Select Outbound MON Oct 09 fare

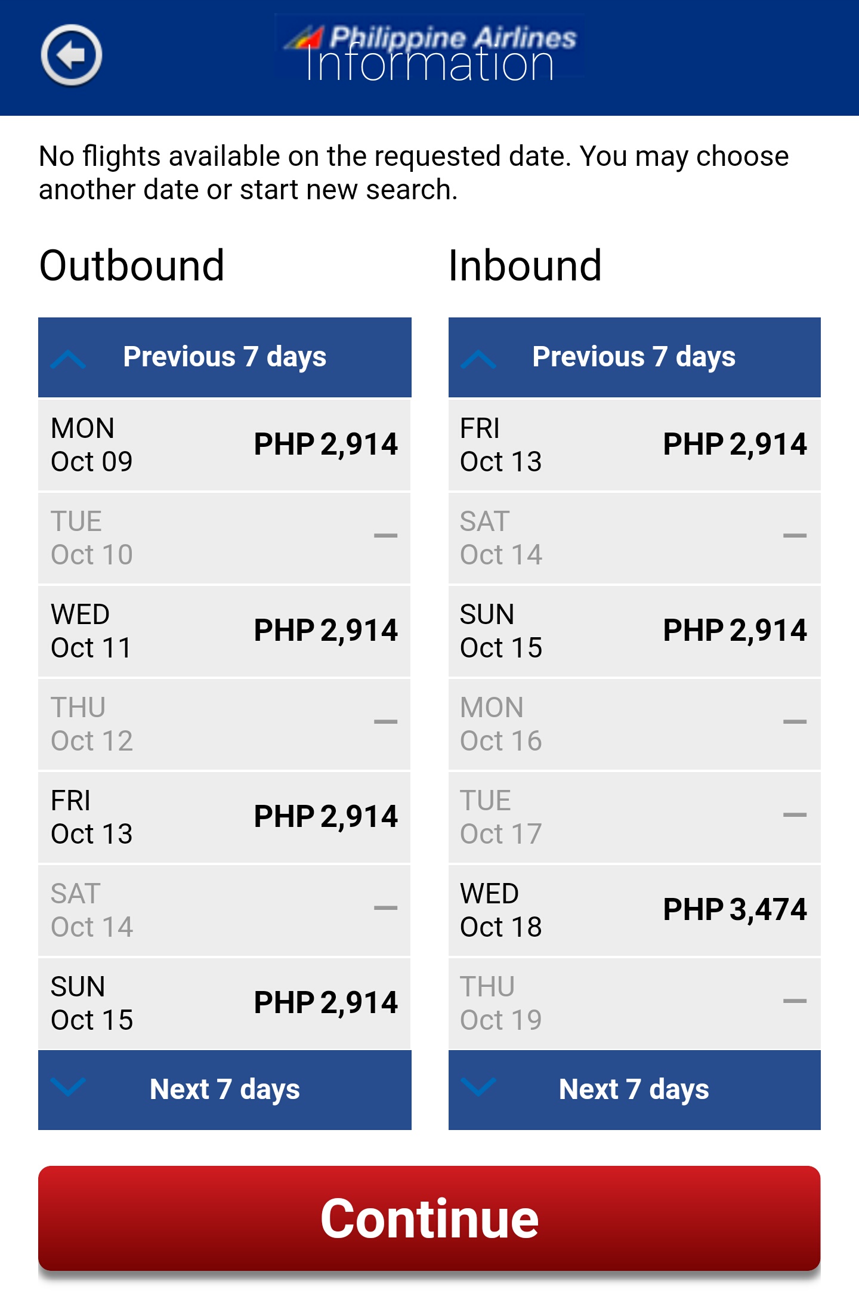[224, 444]
